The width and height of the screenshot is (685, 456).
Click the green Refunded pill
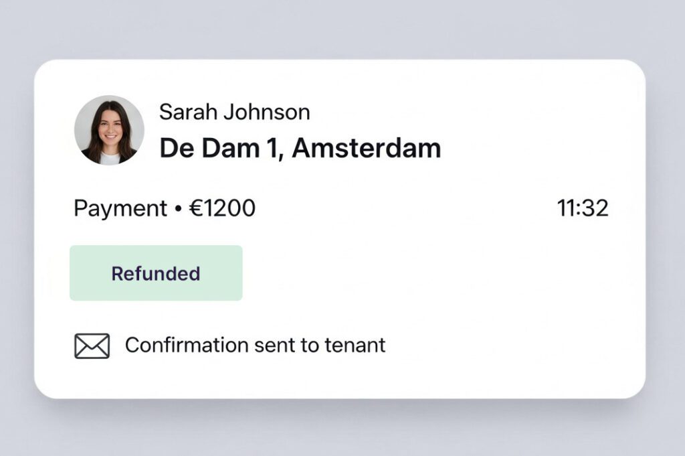coord(155,273)
